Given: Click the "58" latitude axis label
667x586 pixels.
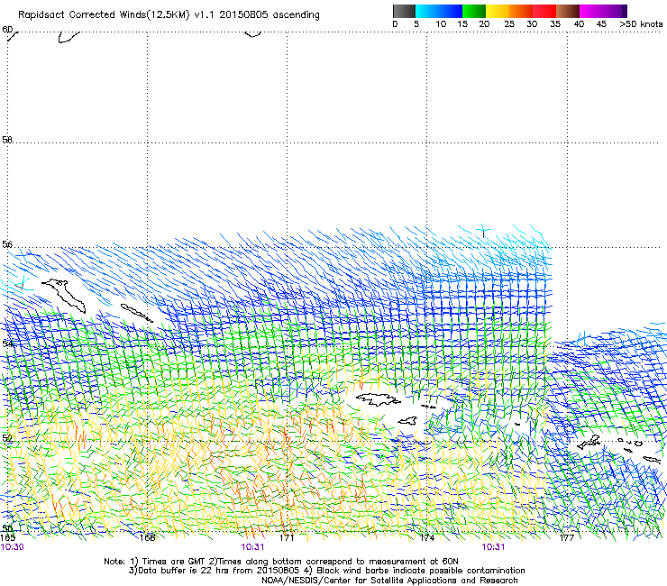Looking at the screenshot, I should click(7, 140).
